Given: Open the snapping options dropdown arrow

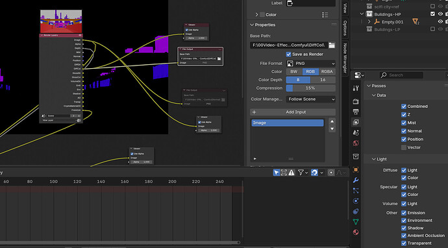Looking at the screenshot, I should (x=321, y=173).
